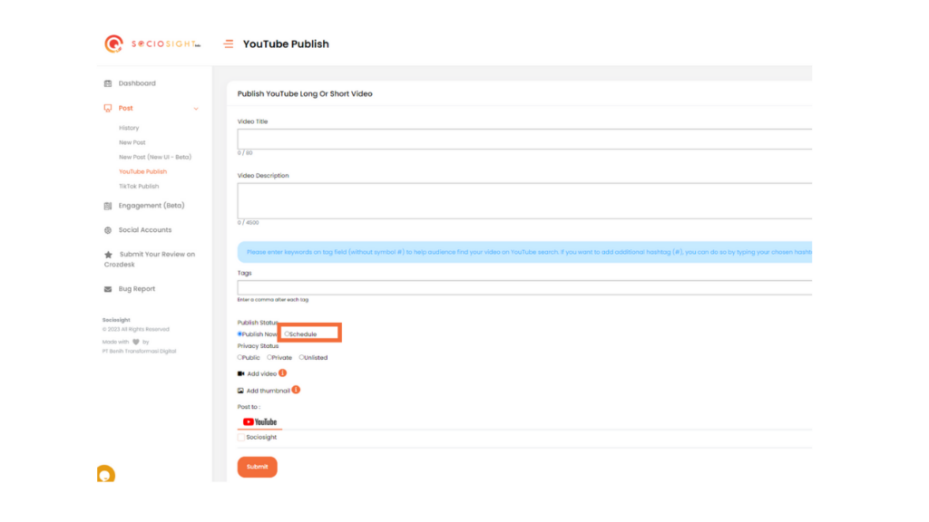Open the TikTok Publish submenu item
The height and width of the screenshot is (522, 929).
point(139,187)
